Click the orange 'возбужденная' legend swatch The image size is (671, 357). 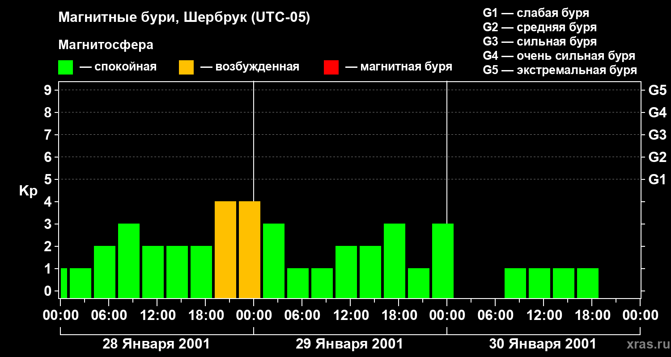[x=187, y=67]
